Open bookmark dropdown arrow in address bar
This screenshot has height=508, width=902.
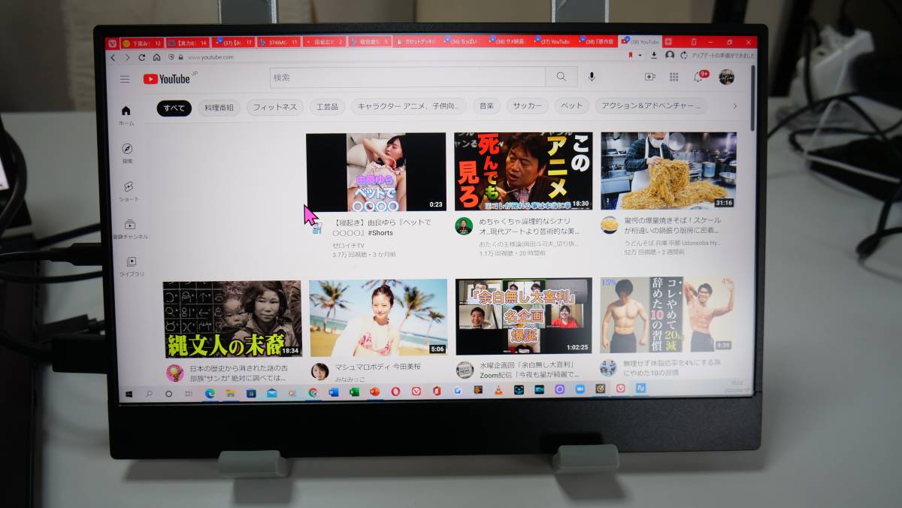[x=639, y=55]
